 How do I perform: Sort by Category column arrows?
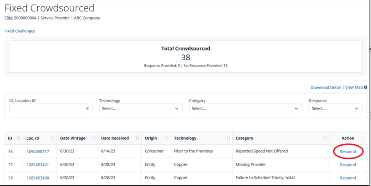325,138
